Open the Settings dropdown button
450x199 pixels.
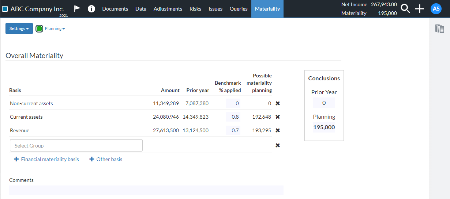click(19, 28)
